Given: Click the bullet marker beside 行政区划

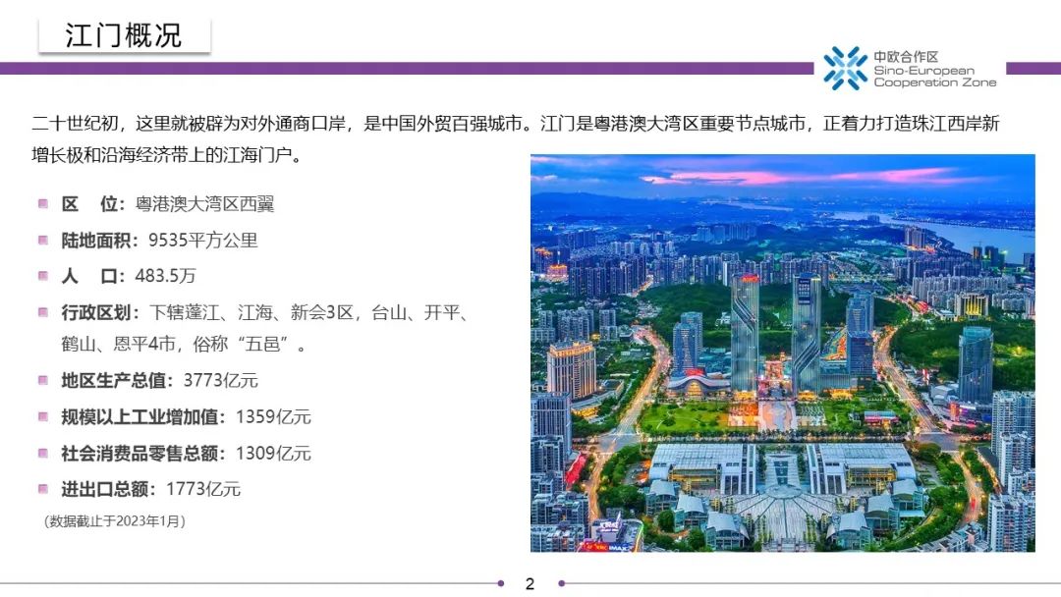Looking at the screenshot, I should tap(43, 312).
